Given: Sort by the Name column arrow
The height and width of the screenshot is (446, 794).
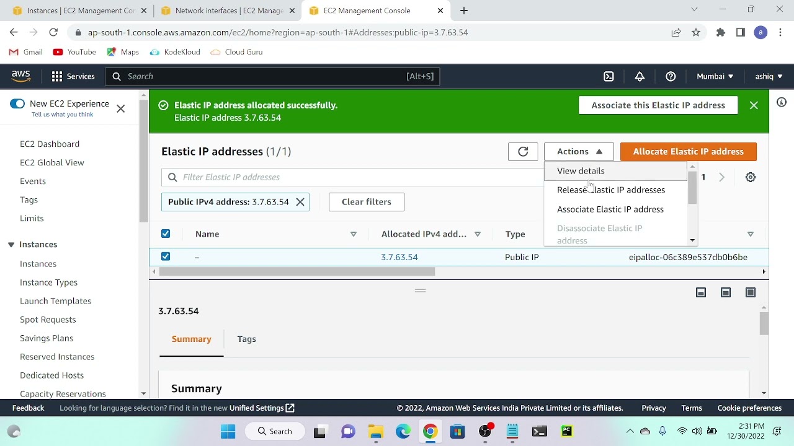Looking at the screenshot, I should point(354,234).
